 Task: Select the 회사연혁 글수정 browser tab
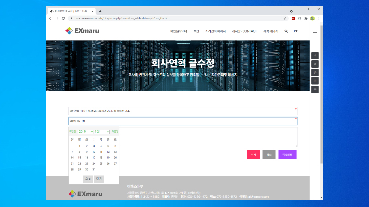tap(72, 11)
